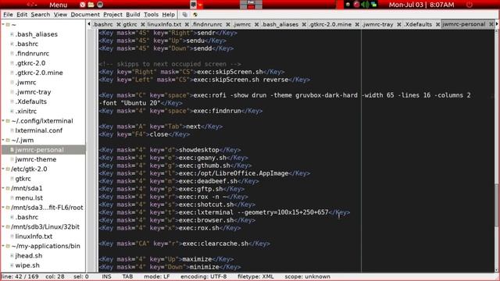The height and width of the screenshot is (281, 500).
Task: Open the panel Menu button
Action: [x=58, y=5]
